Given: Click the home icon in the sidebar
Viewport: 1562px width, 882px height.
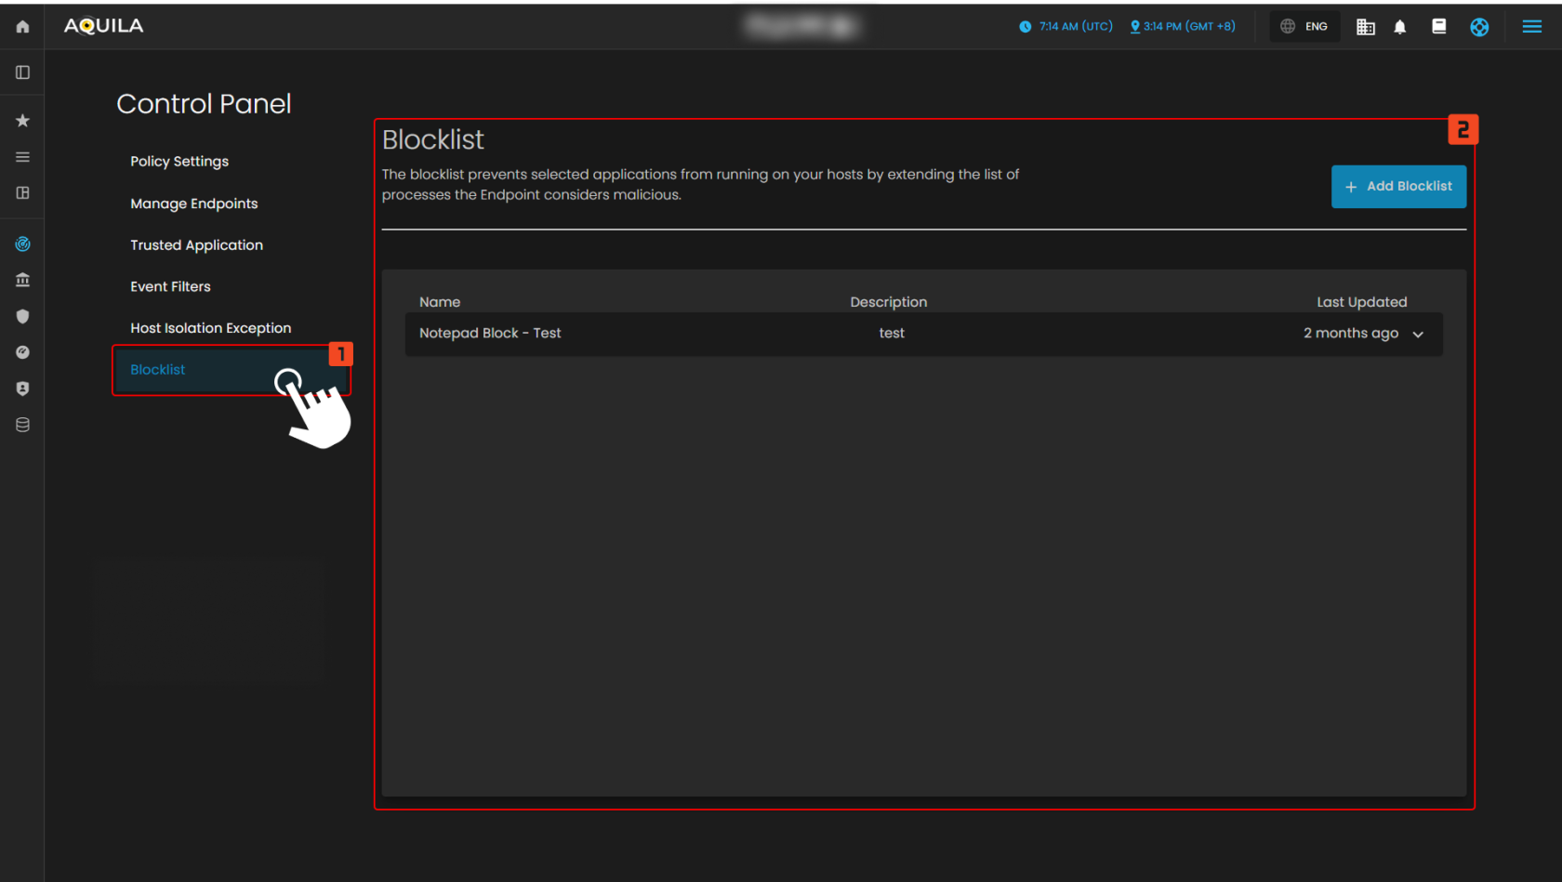Looking at the screenshot, I should 22,26.
